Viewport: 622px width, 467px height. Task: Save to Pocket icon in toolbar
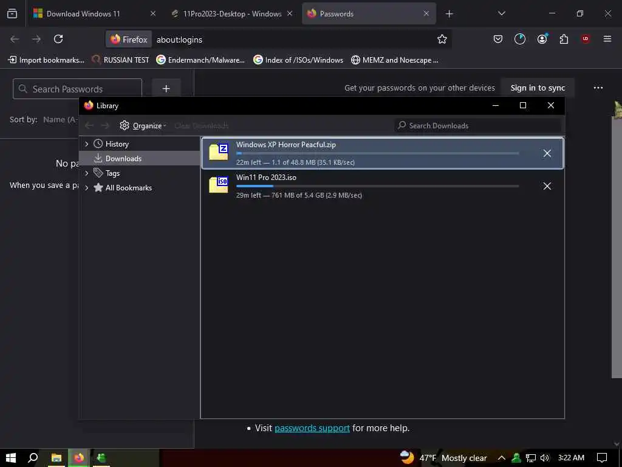point(498,39)
